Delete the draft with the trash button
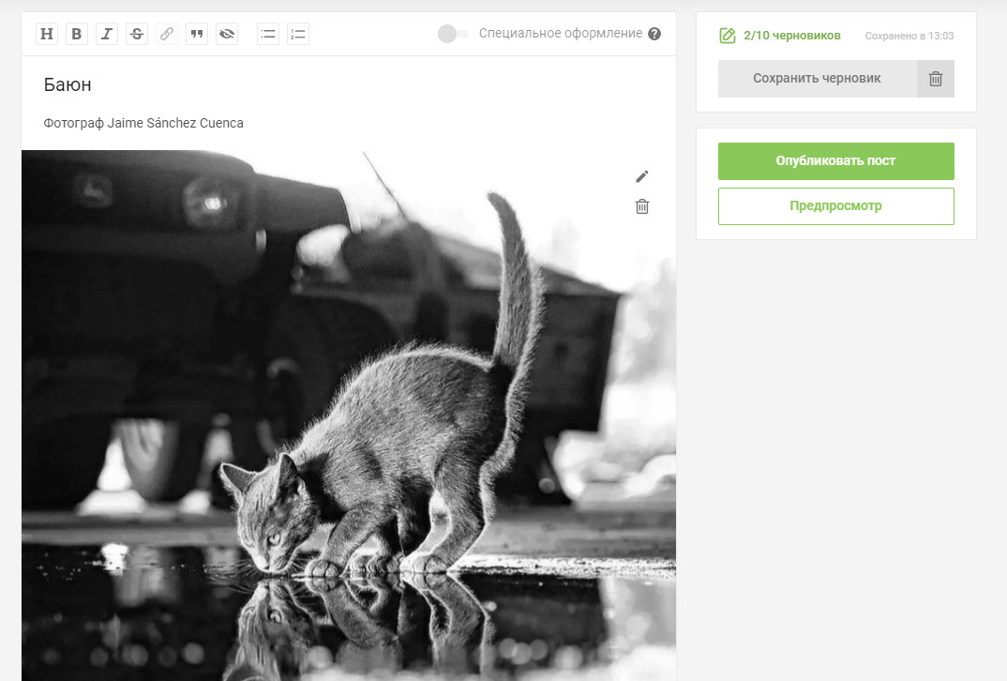Image resolution: width=1007 pixels, height=681 pixels. pyautogui.click(x=936, y=79)
